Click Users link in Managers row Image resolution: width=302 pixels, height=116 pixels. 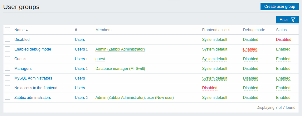(80, 69)
